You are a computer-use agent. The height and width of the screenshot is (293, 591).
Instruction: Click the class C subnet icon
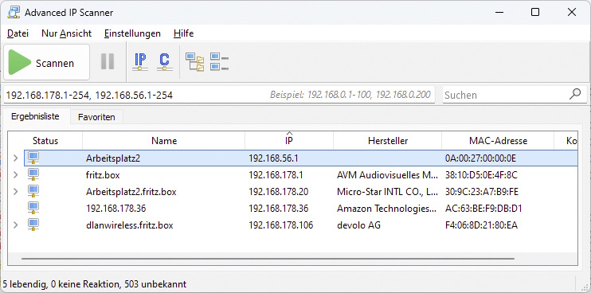click(x=164, y=61)
